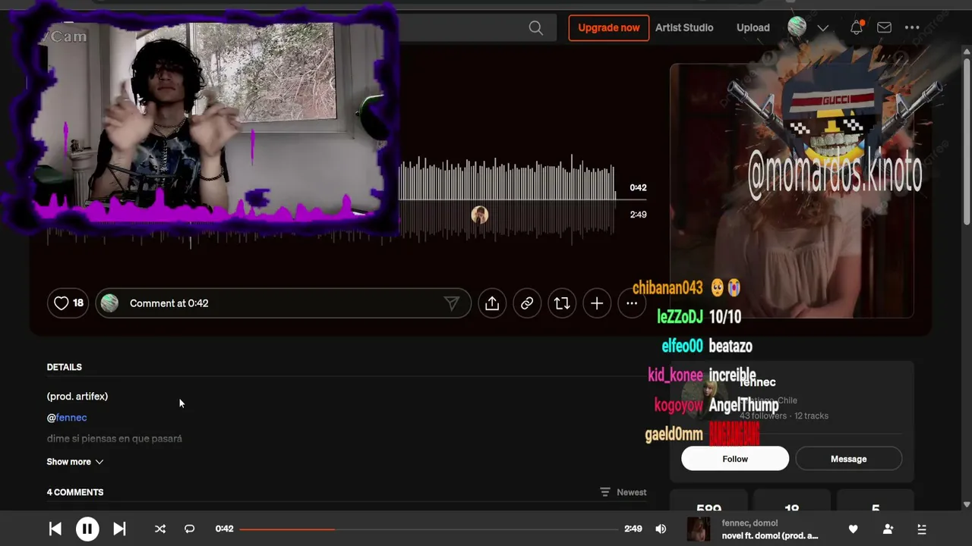
Task: Expand the profile menu chevron
Action: click(822, 28)
